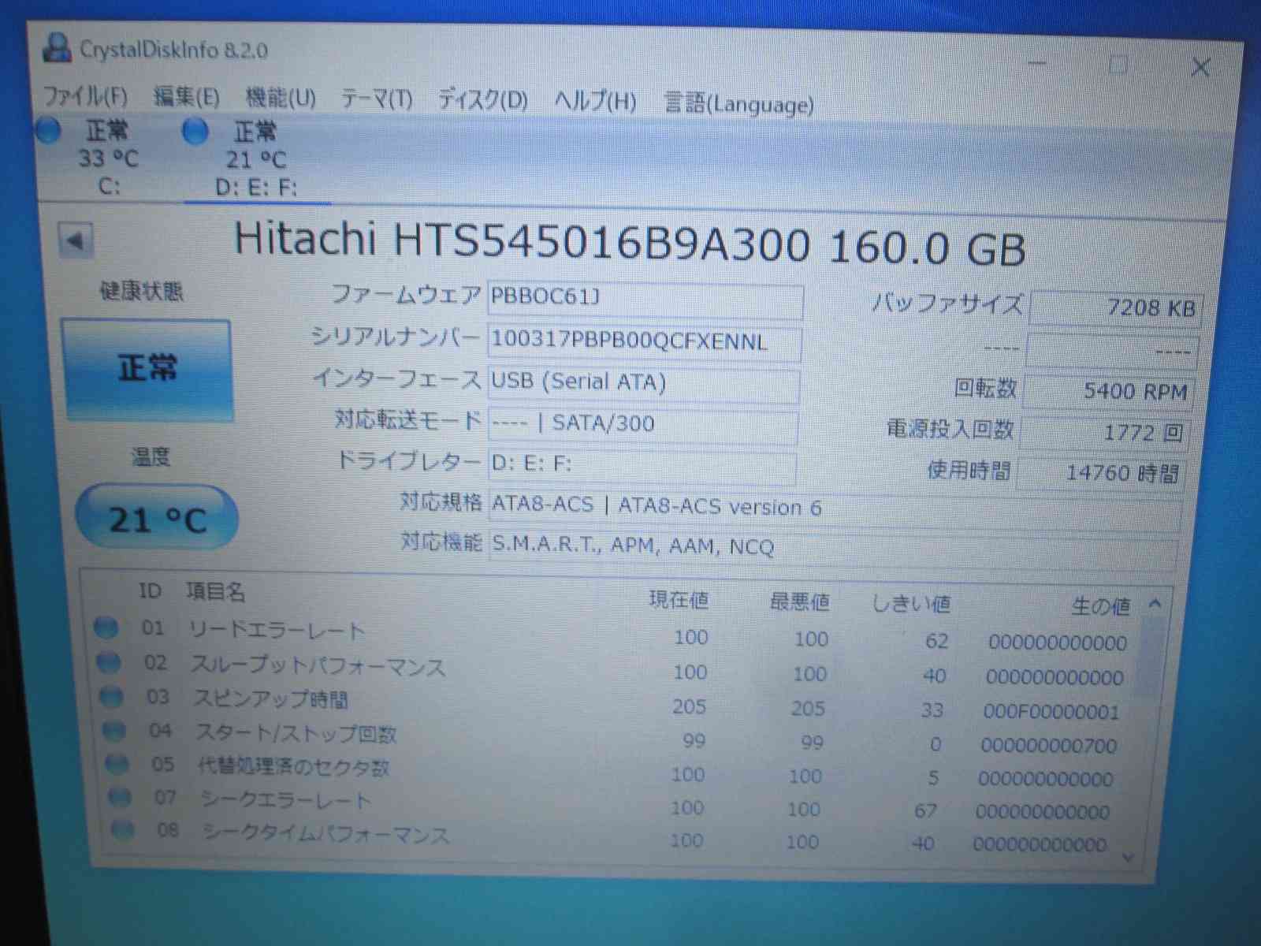This screenshot has height=946, width=1261.
Task: Click the 項目名 column header
Action: tap(215, 591)
